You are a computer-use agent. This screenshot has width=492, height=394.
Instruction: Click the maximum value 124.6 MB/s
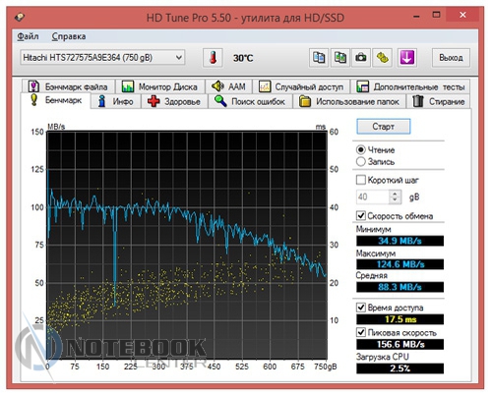pos(400,264)
